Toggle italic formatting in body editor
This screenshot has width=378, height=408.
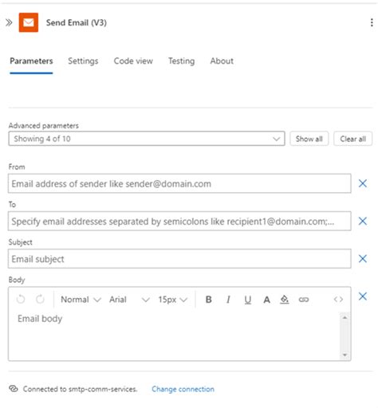(x=228, y=300)
